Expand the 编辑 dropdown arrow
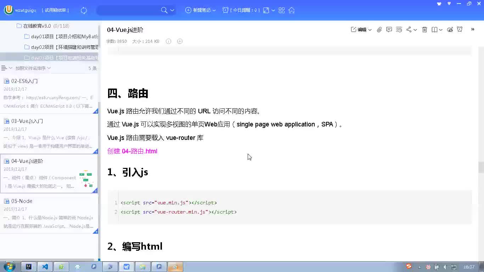The height and width of the screenshot is (272, 484). [370, 30]
